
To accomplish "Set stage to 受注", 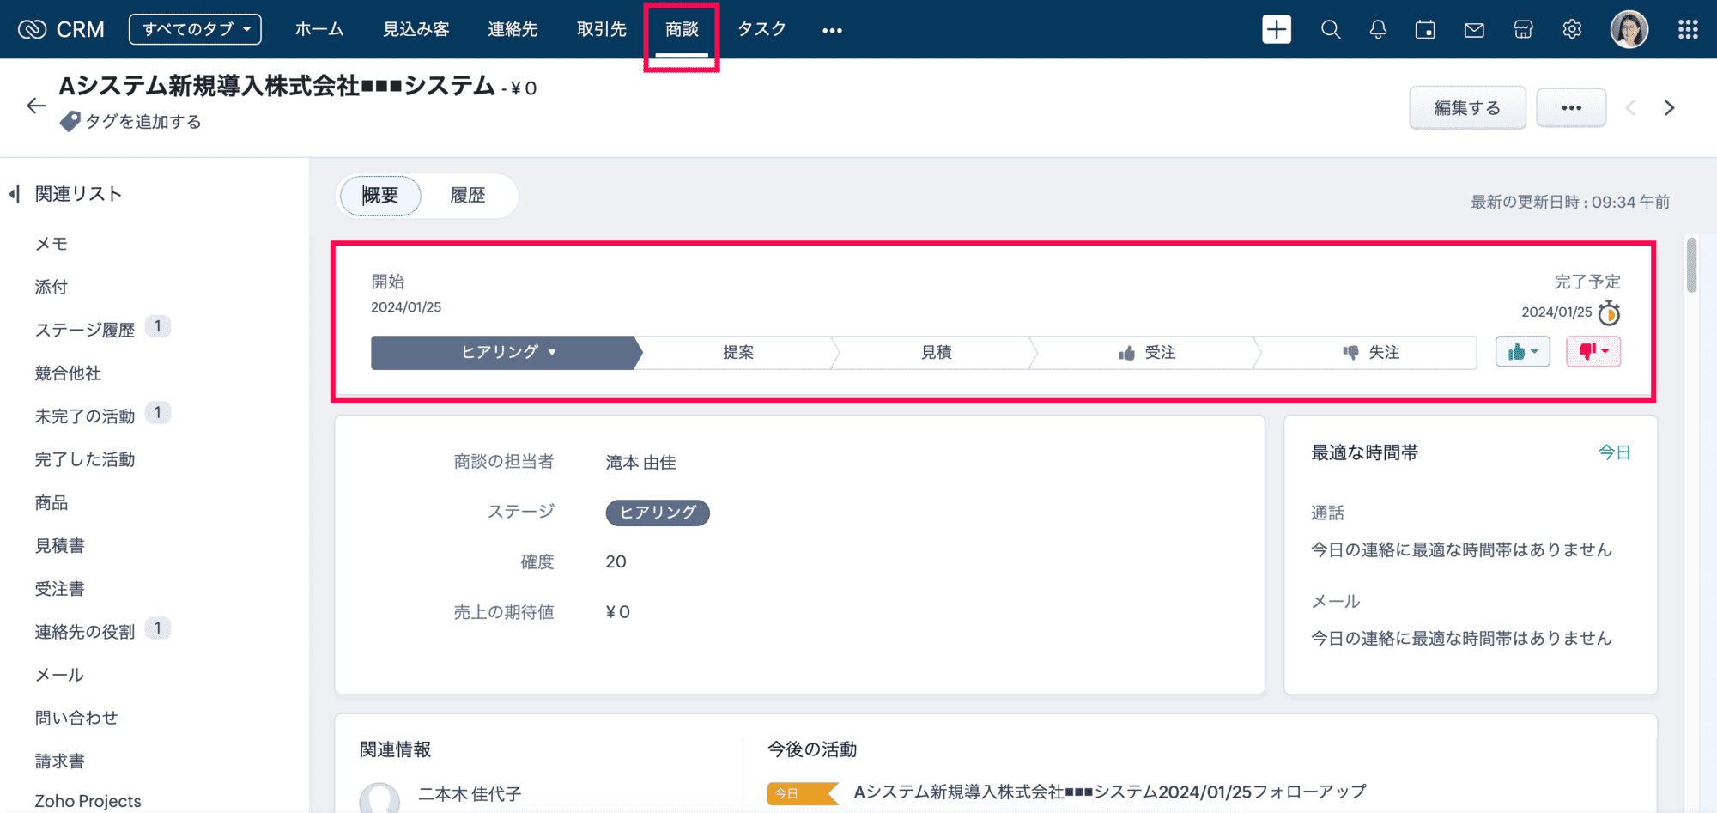I will (1147, 352).
